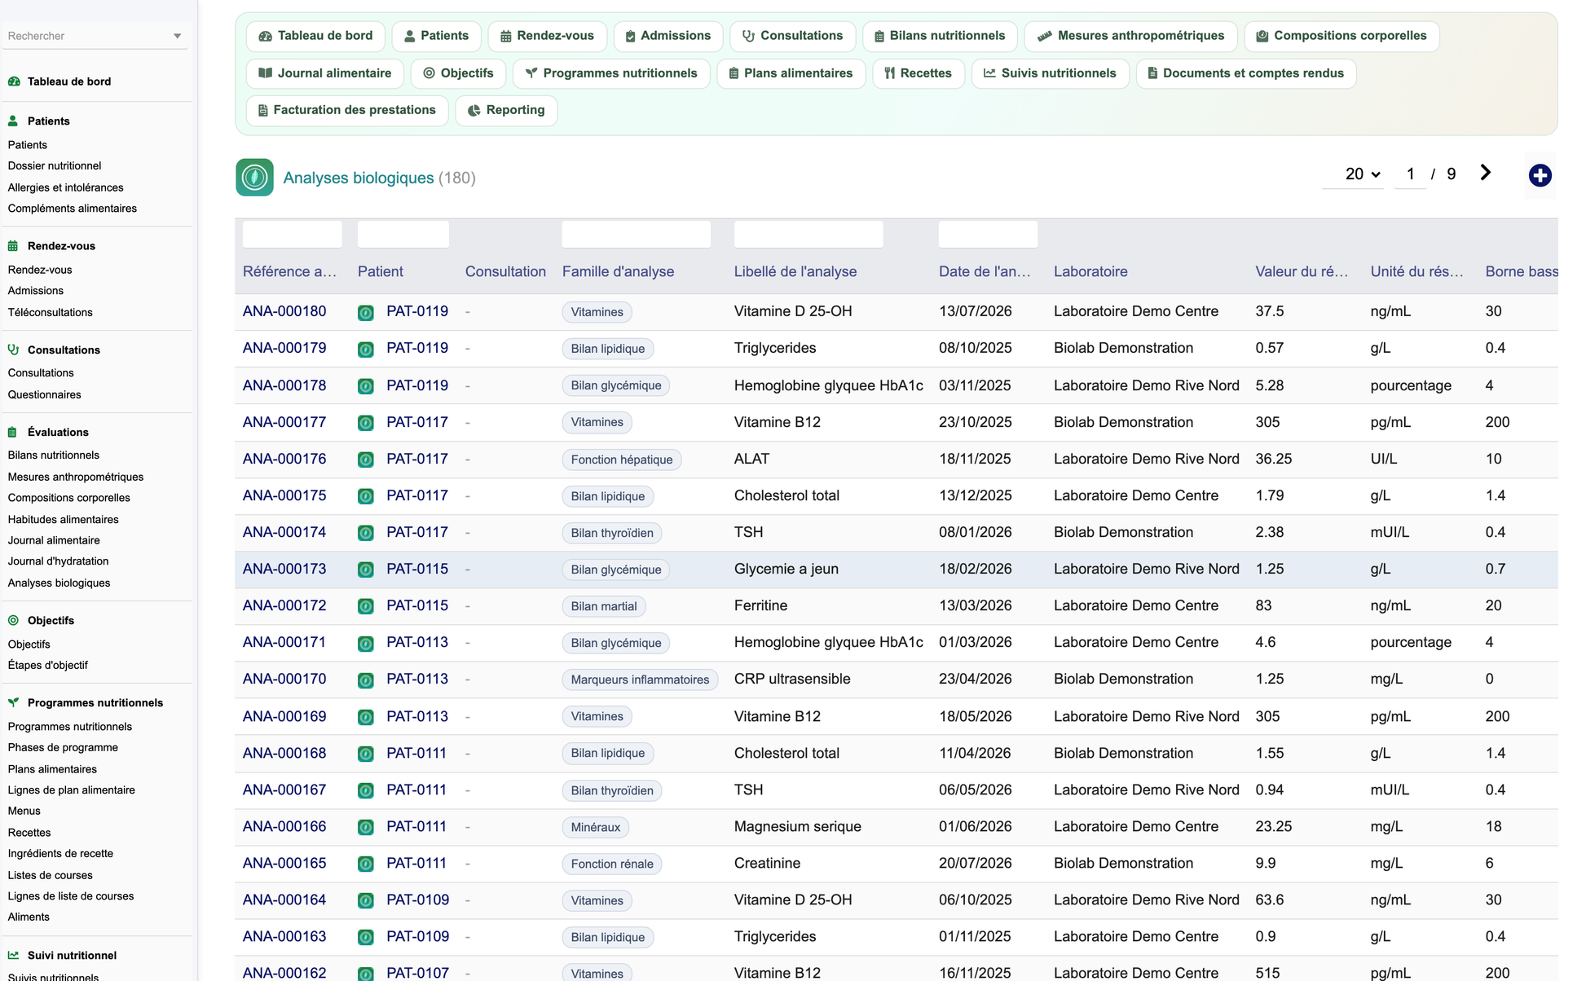Click patient icon in ANA-000171 row
The image size is (1586, 981).
(x=366, y=643)
